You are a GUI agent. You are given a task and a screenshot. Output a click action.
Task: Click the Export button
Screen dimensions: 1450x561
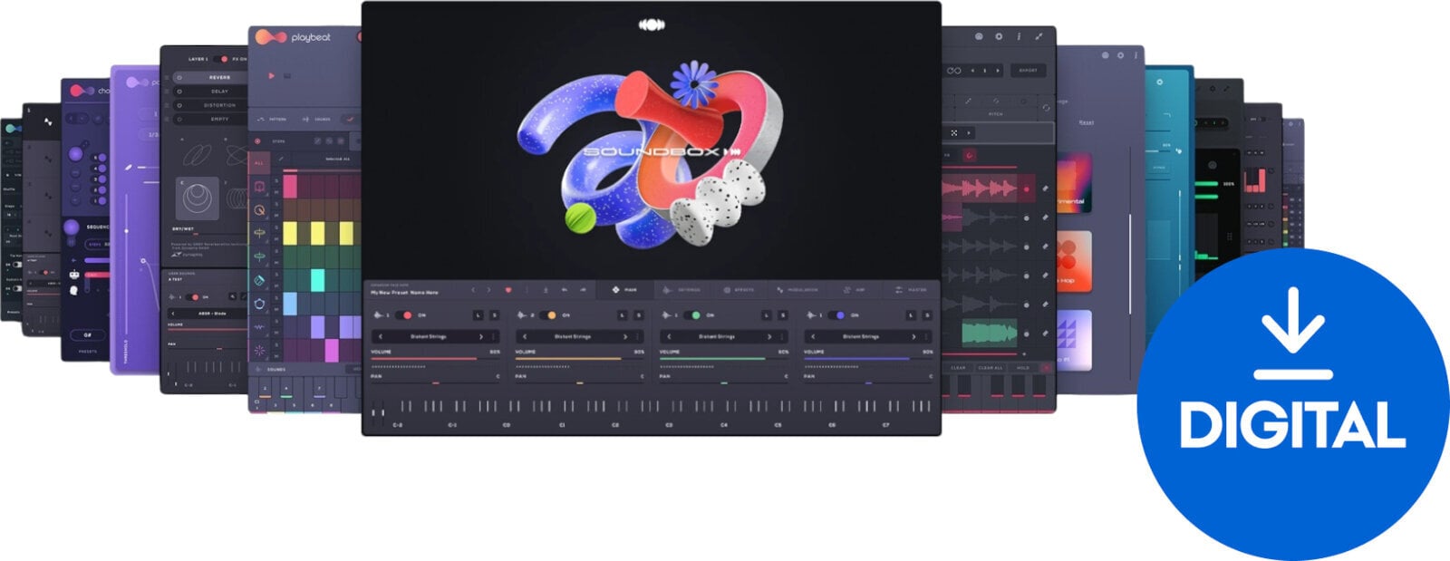[x=1028, y=71]
